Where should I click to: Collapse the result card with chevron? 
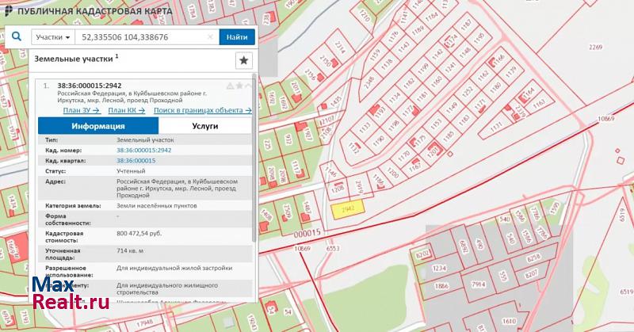[248, 86]
